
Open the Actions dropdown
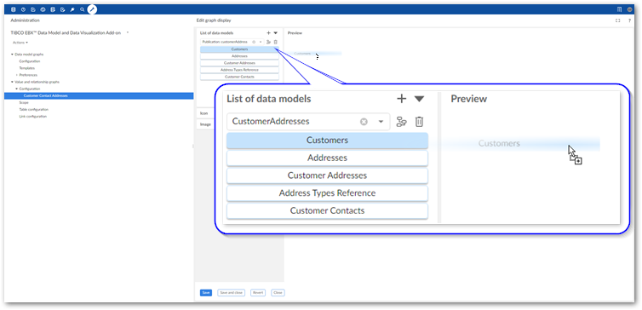(x=20, y=43)
